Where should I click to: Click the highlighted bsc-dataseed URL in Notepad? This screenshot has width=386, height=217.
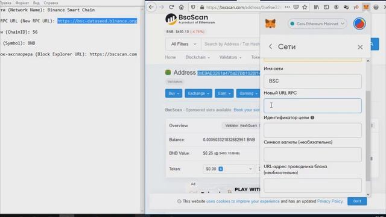tap(97, 21)
